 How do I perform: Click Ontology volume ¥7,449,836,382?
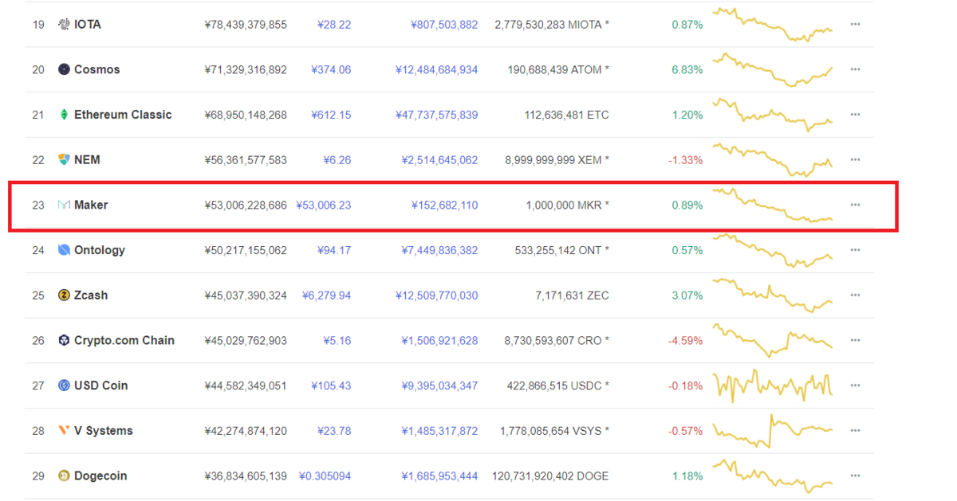439,250
